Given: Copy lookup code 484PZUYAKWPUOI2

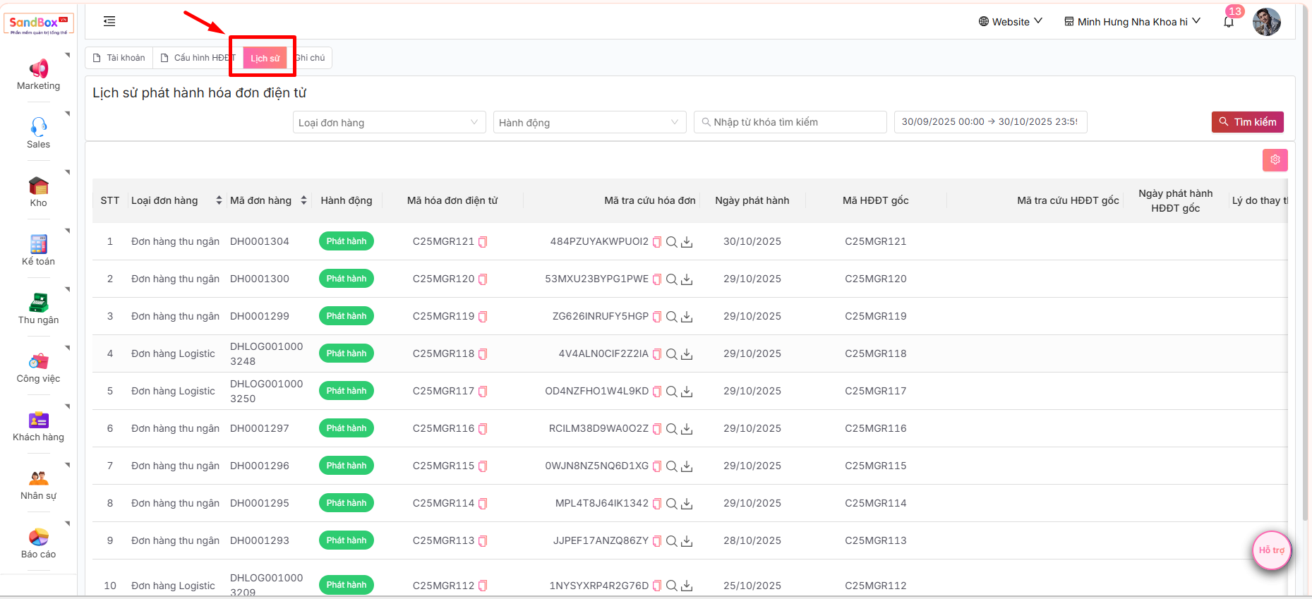Looking at the screenshot, I should pyautogui.click(x=657, y=242).
